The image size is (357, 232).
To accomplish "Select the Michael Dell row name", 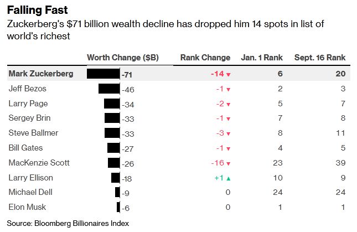I will 30,192.
